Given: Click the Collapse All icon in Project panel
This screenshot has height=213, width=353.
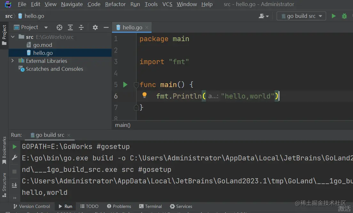Looking at the screenshot, I should coord(81,27).
